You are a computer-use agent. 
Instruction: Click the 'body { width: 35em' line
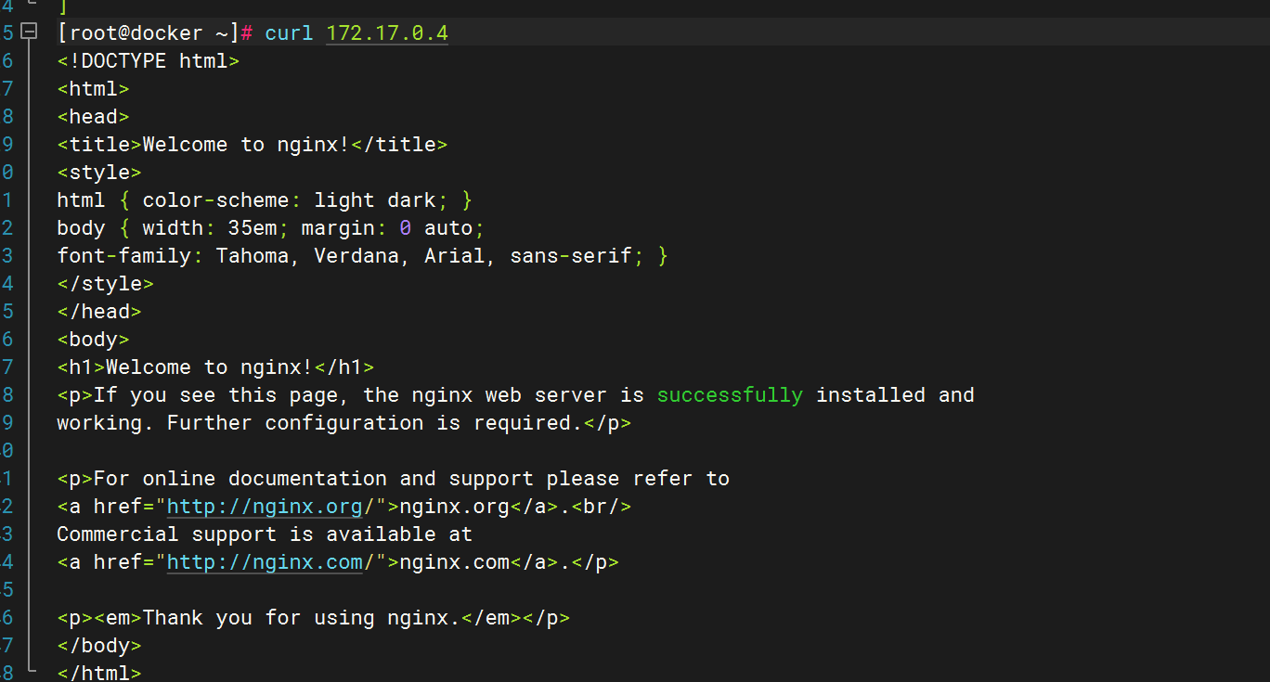click(271, 228)
